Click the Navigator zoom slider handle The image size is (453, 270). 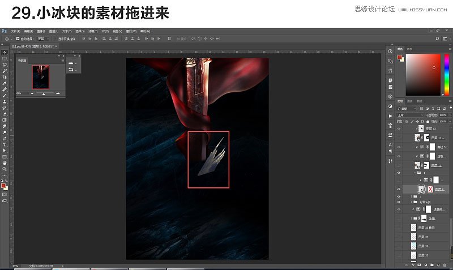click(44, 94)
